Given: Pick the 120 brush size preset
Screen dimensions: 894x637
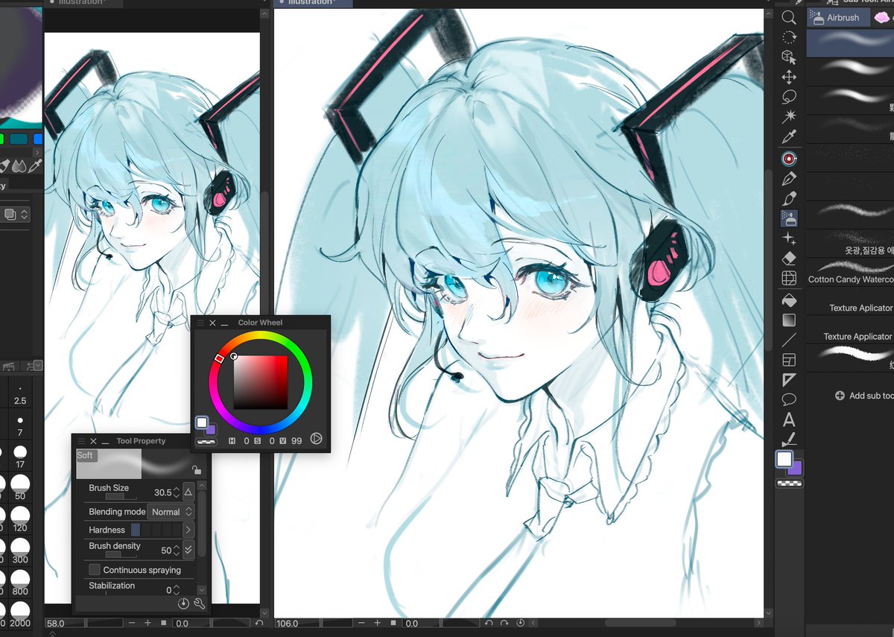Looking at the screenshot, I should [20, 519].
